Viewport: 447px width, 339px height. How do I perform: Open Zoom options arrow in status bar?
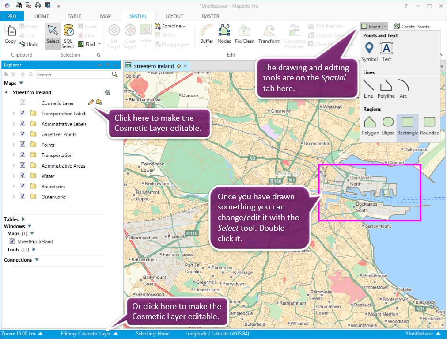41,334
